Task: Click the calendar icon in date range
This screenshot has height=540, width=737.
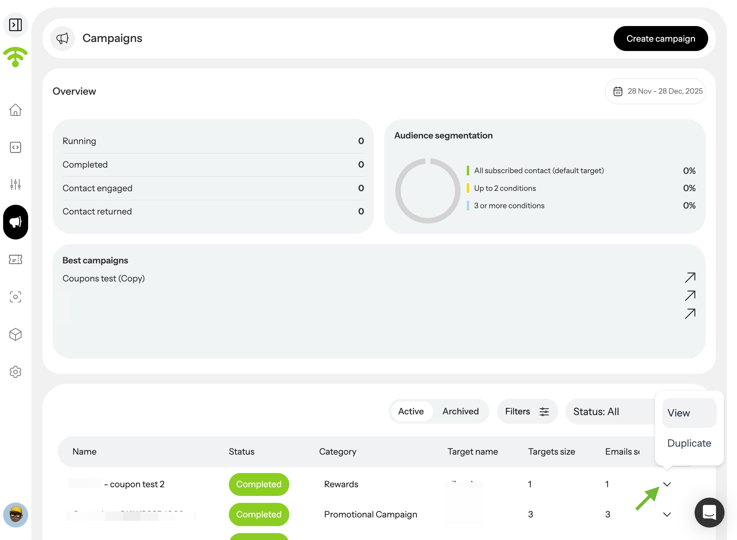Action: point(618,91)
